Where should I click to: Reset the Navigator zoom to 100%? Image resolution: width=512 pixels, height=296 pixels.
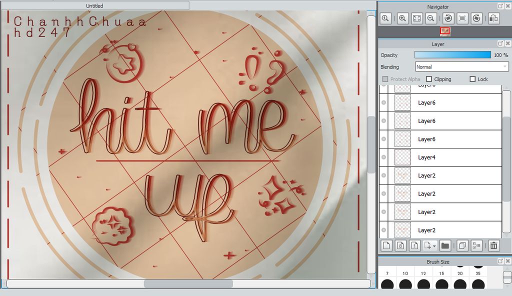click(x=385, y=18)
